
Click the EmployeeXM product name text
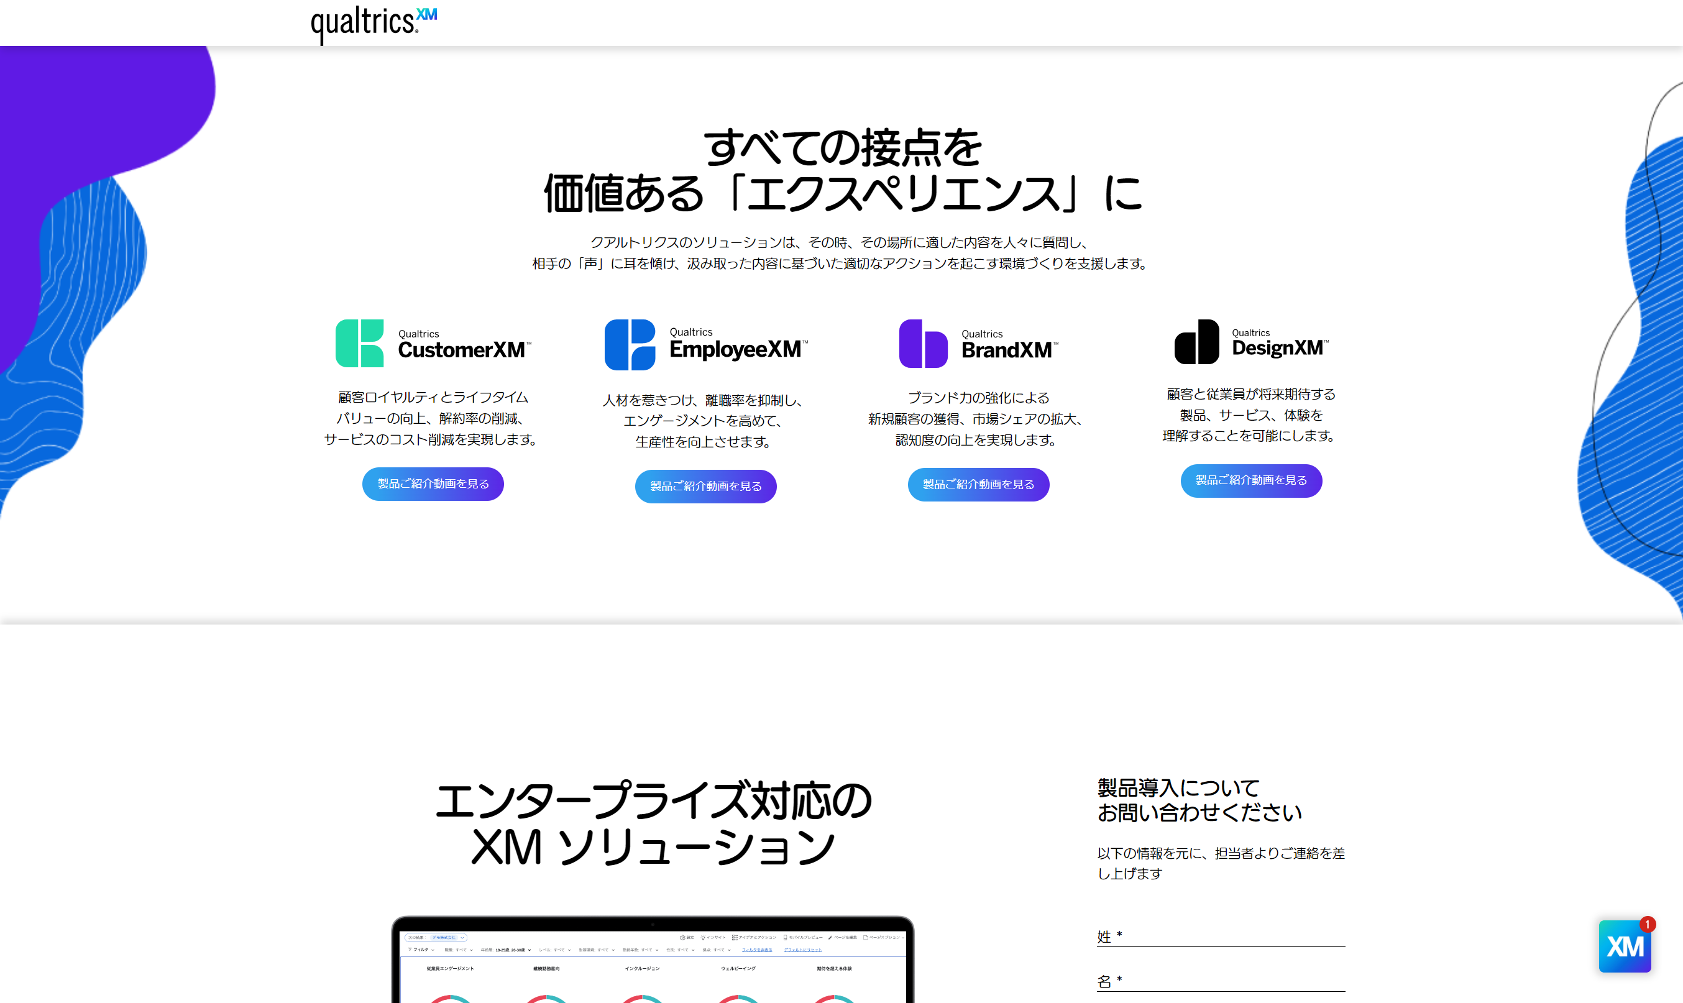tap(738, 349)
